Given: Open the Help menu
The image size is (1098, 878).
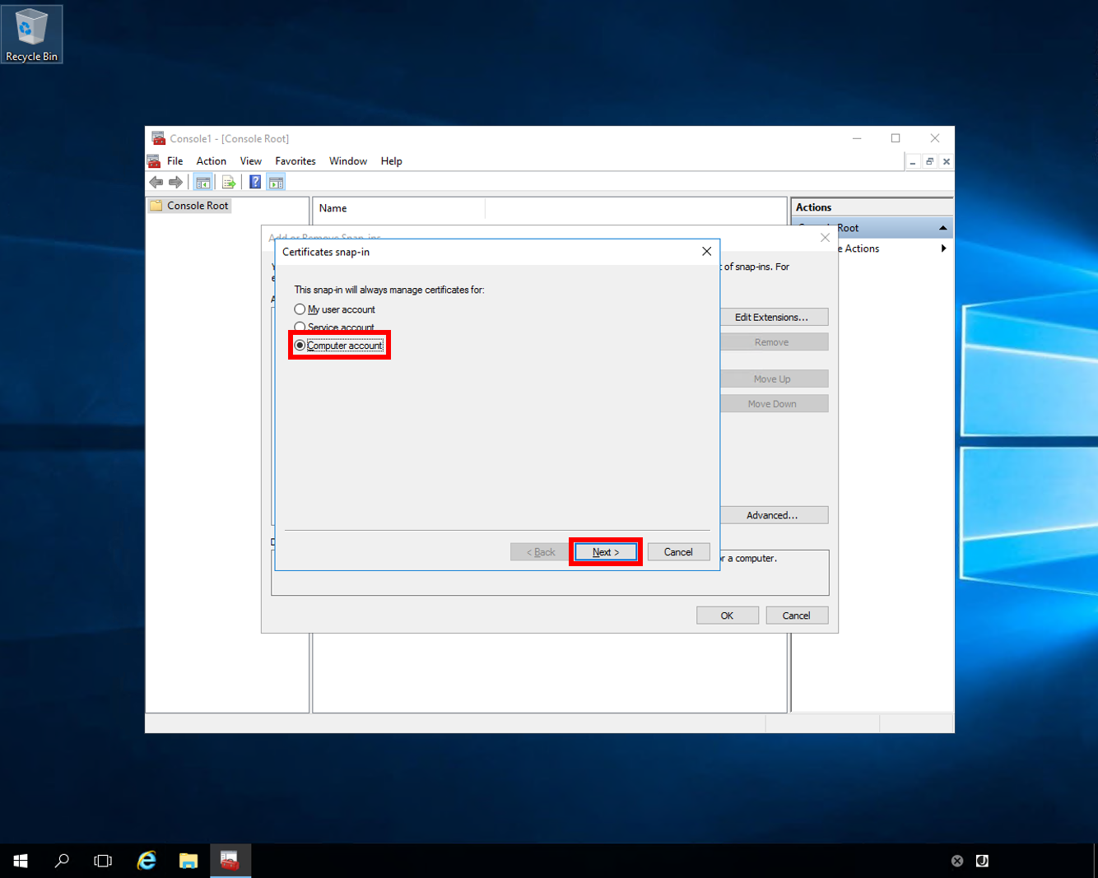Looking at the screenshot, I should (x=392, y=160).
